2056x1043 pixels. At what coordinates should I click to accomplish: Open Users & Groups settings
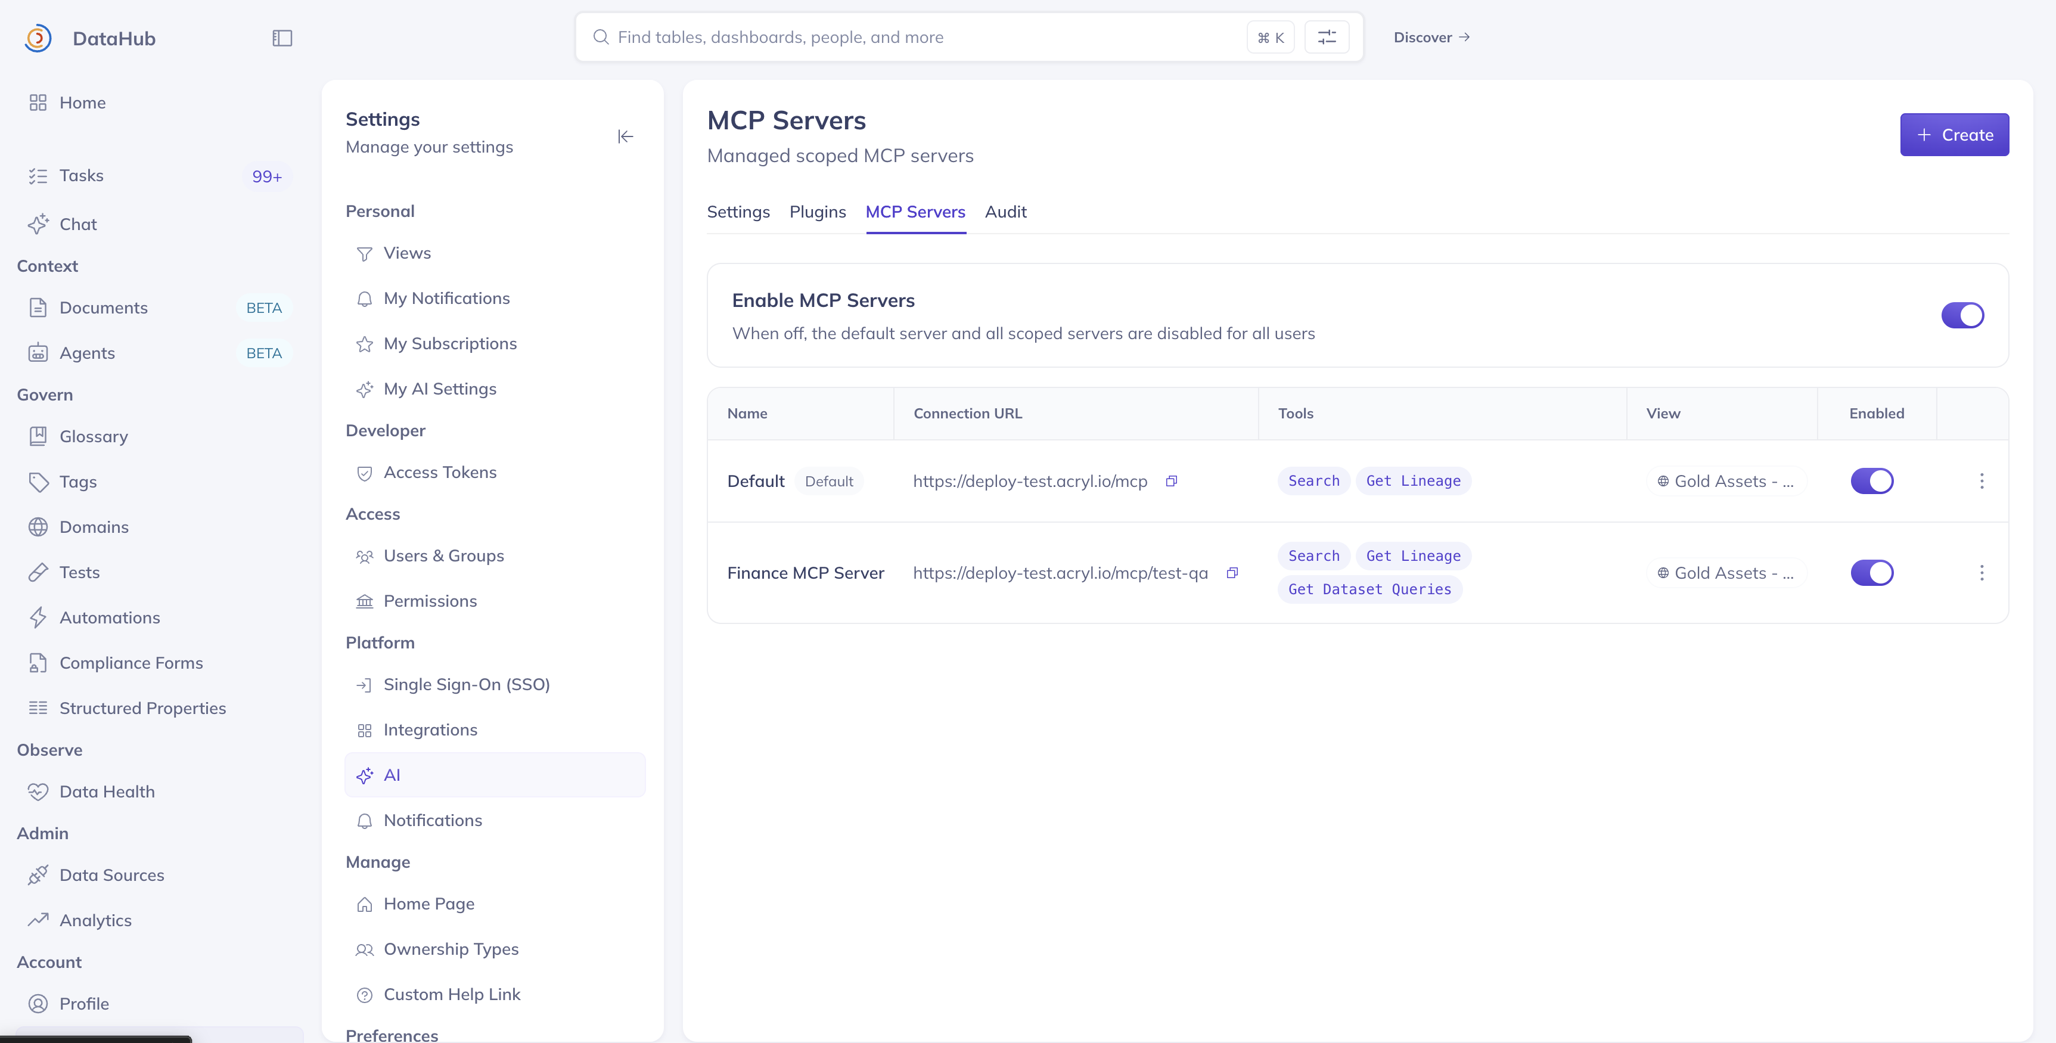click(495, 556)
